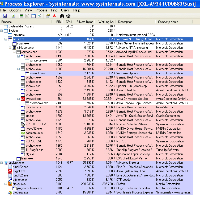Select the avshadow.exe process

coord(96,103)
